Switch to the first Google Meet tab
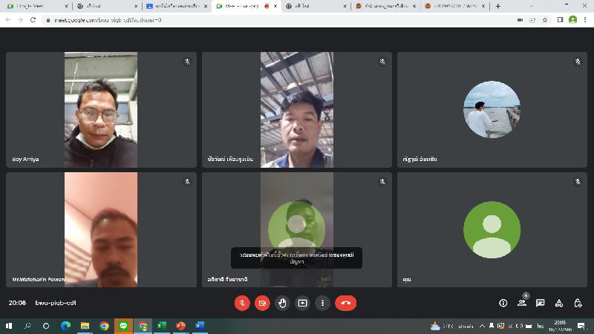Image resolution: width=594 pixels, height=334 pixels. [33, 6]
